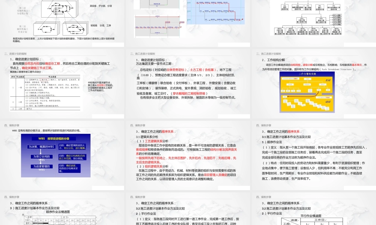376x225 pixels.
Task: Click the subheading "3.1逻辑关系分析"
Action: click(x=147, y=137)
